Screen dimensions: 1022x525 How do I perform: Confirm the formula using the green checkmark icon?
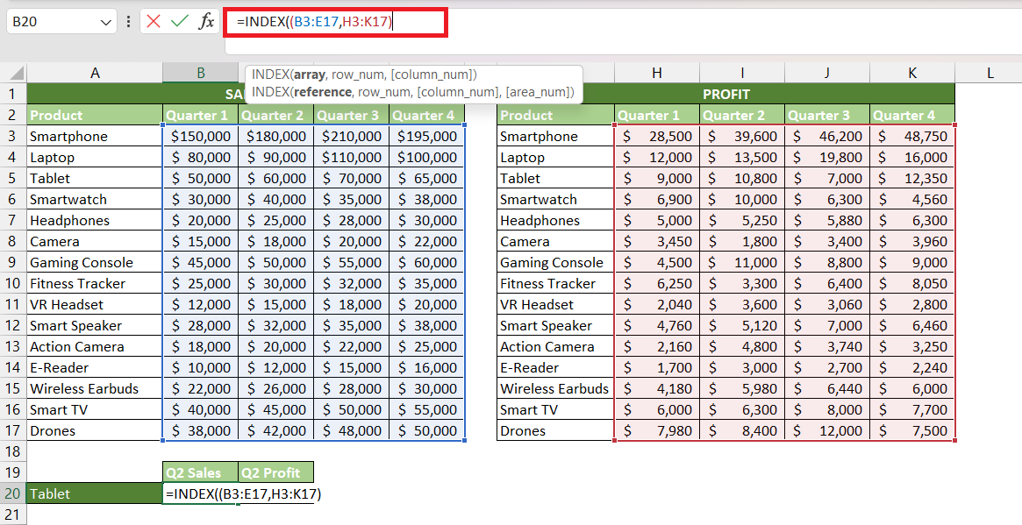click(179, 22)
